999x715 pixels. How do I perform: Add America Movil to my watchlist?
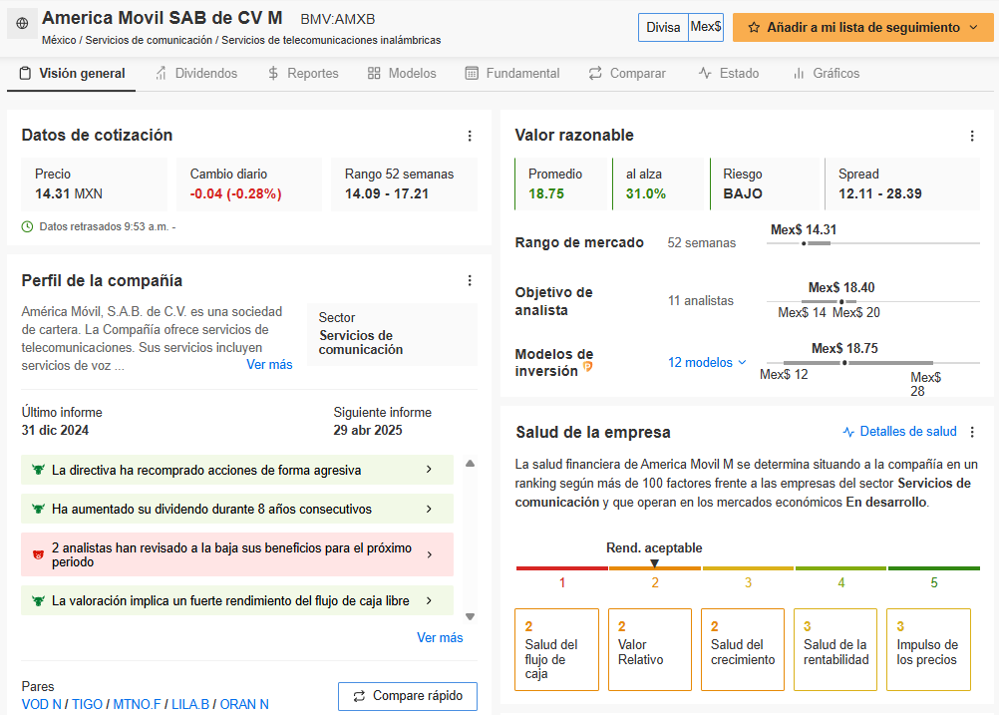862,27
